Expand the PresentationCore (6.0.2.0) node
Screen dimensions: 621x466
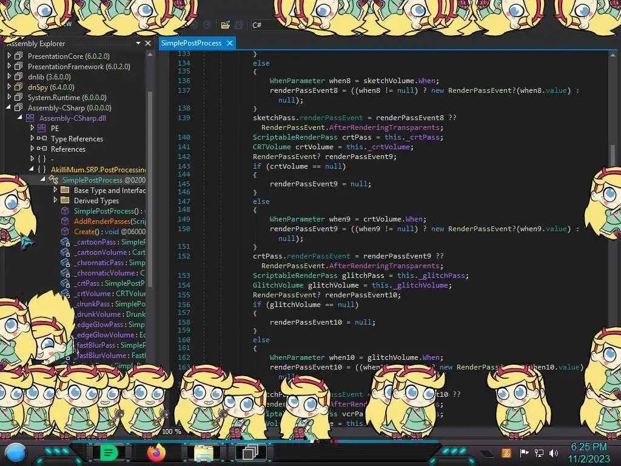(9, 55)
